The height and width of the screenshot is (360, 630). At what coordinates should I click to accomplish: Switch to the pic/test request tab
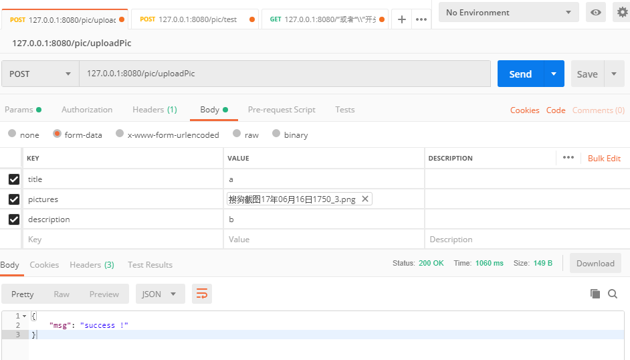point(195,19)
